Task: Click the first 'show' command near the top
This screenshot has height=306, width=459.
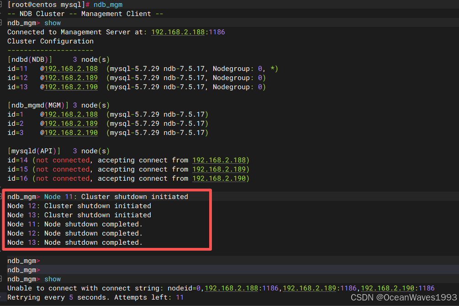Action: (53, 23)
